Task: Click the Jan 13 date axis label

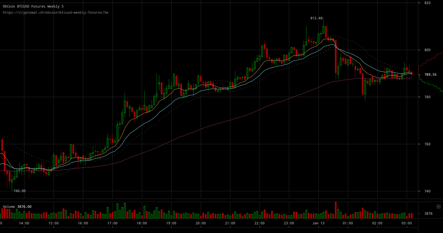Action: click(x=318, y=223)
